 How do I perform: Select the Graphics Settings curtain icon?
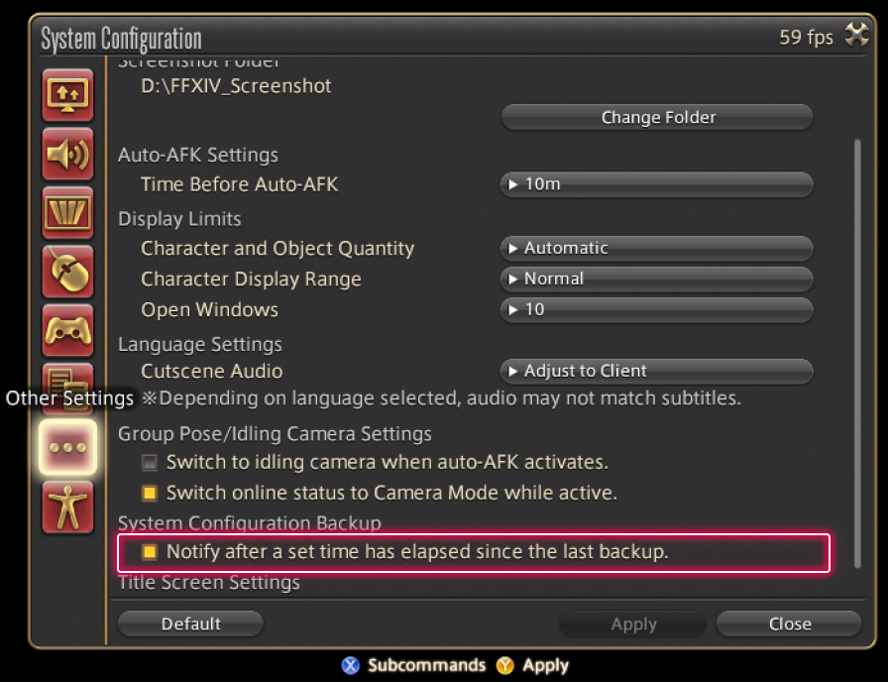(x=67, y=213)
